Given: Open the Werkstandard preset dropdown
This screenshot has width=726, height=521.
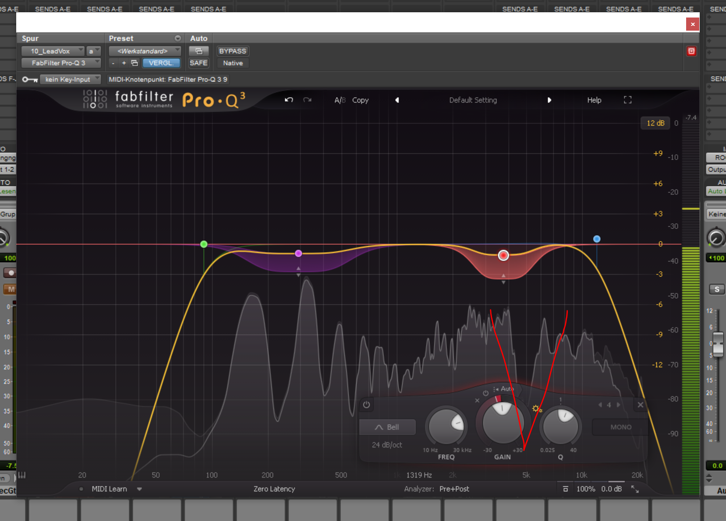Looking at the screenshot, I should pos(145,51).
